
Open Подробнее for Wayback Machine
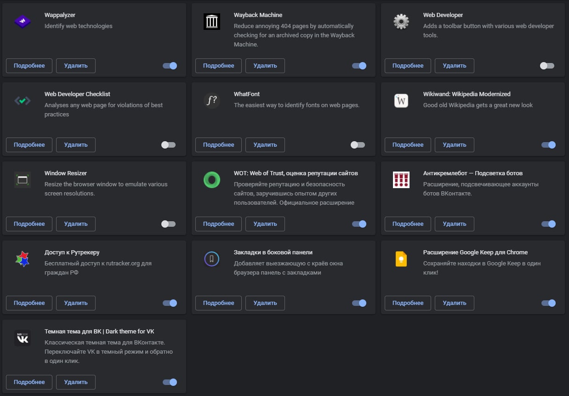pos(219,66)
